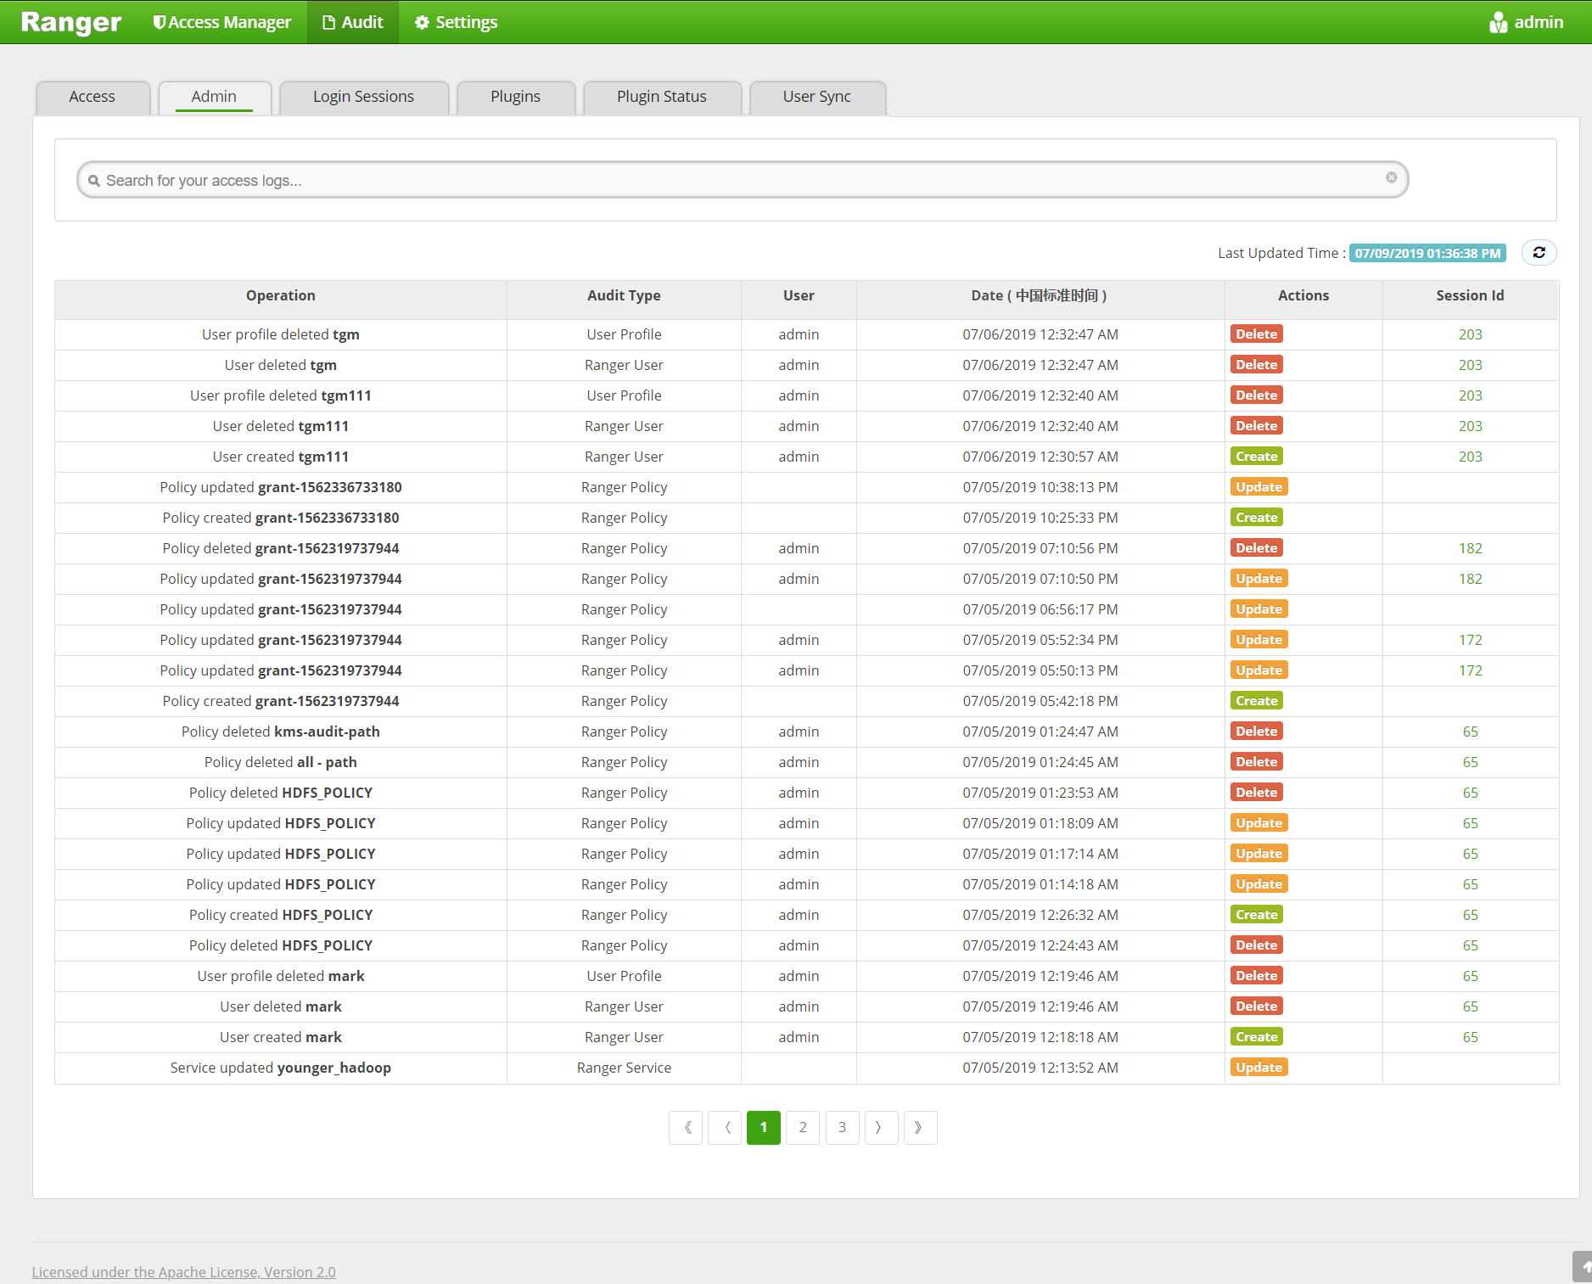Select the Admin tab
The width and height of the screenshot is (1592, 1284).
(214, 97)
